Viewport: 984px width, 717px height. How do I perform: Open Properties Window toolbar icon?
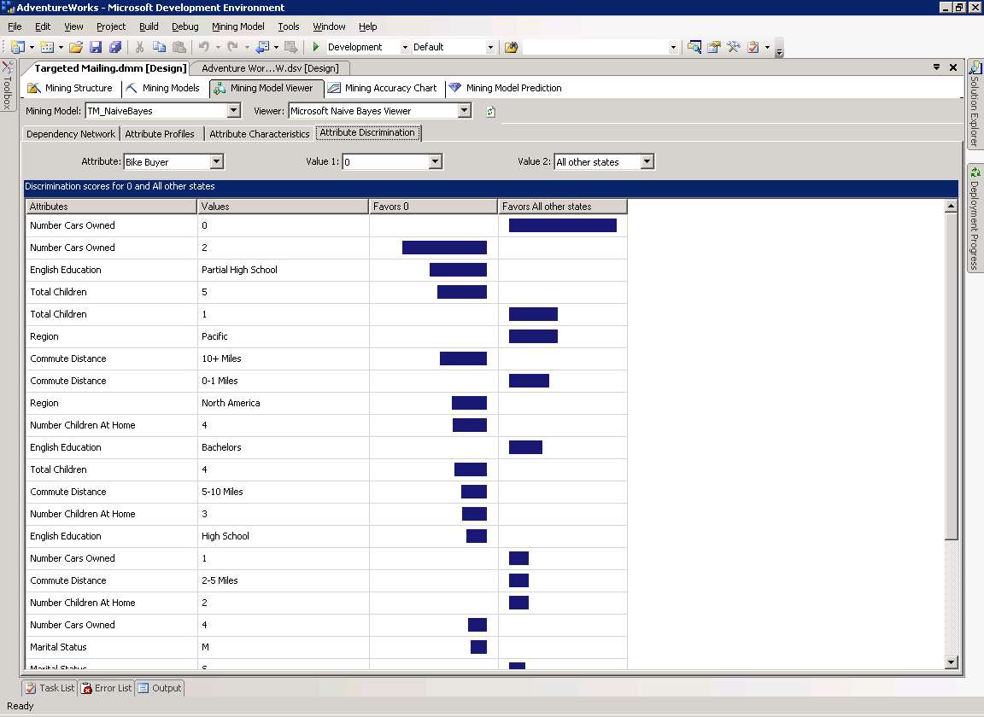(x=713, y=47)
